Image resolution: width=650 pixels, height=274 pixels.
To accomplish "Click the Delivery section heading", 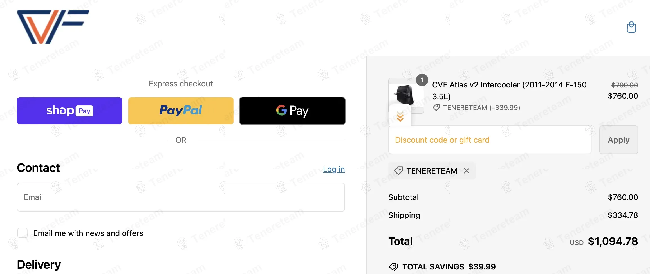I will (39, 264).
